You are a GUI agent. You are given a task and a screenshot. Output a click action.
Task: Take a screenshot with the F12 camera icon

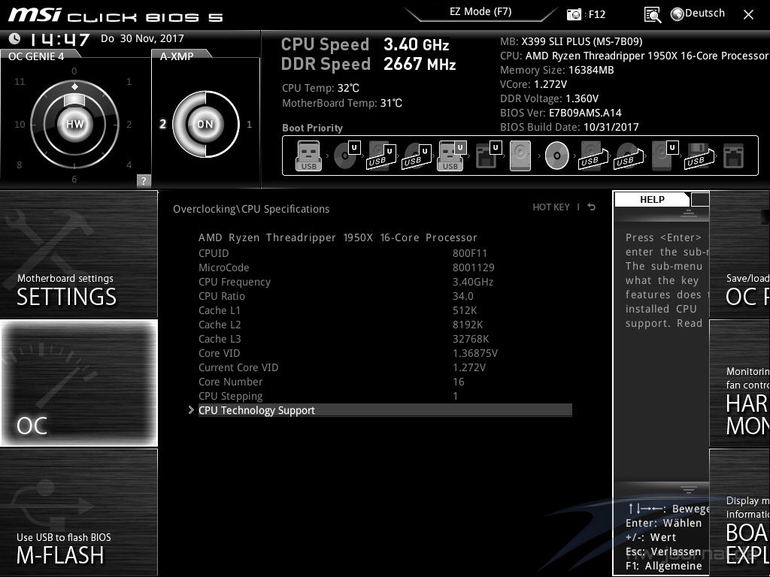pyautogui.click(x=574, y=14)
